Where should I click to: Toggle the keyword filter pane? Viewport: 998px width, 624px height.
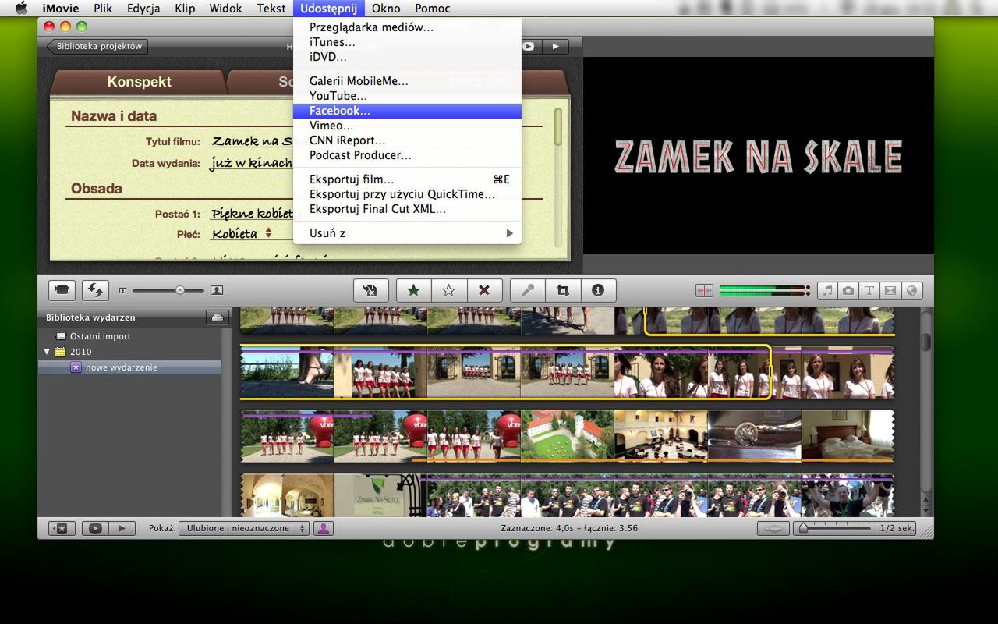324,528
